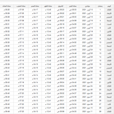Screen dimensions: 114x114
Task: Select the ميلادي column header
Action: 87,6
